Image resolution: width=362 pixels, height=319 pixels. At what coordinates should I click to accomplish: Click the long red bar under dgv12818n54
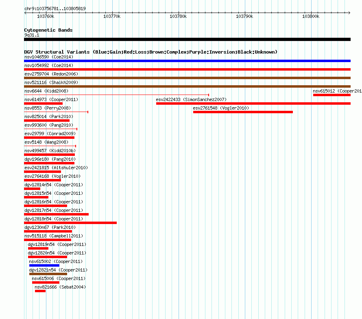pos(70,223)
